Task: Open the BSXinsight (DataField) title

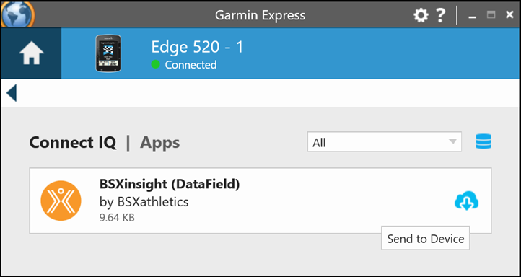Action: (170, 184)
